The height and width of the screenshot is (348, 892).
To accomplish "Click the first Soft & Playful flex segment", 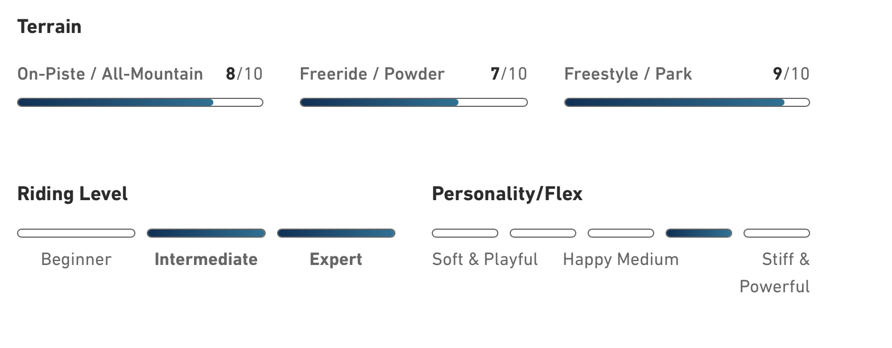I will pos(465,233).
